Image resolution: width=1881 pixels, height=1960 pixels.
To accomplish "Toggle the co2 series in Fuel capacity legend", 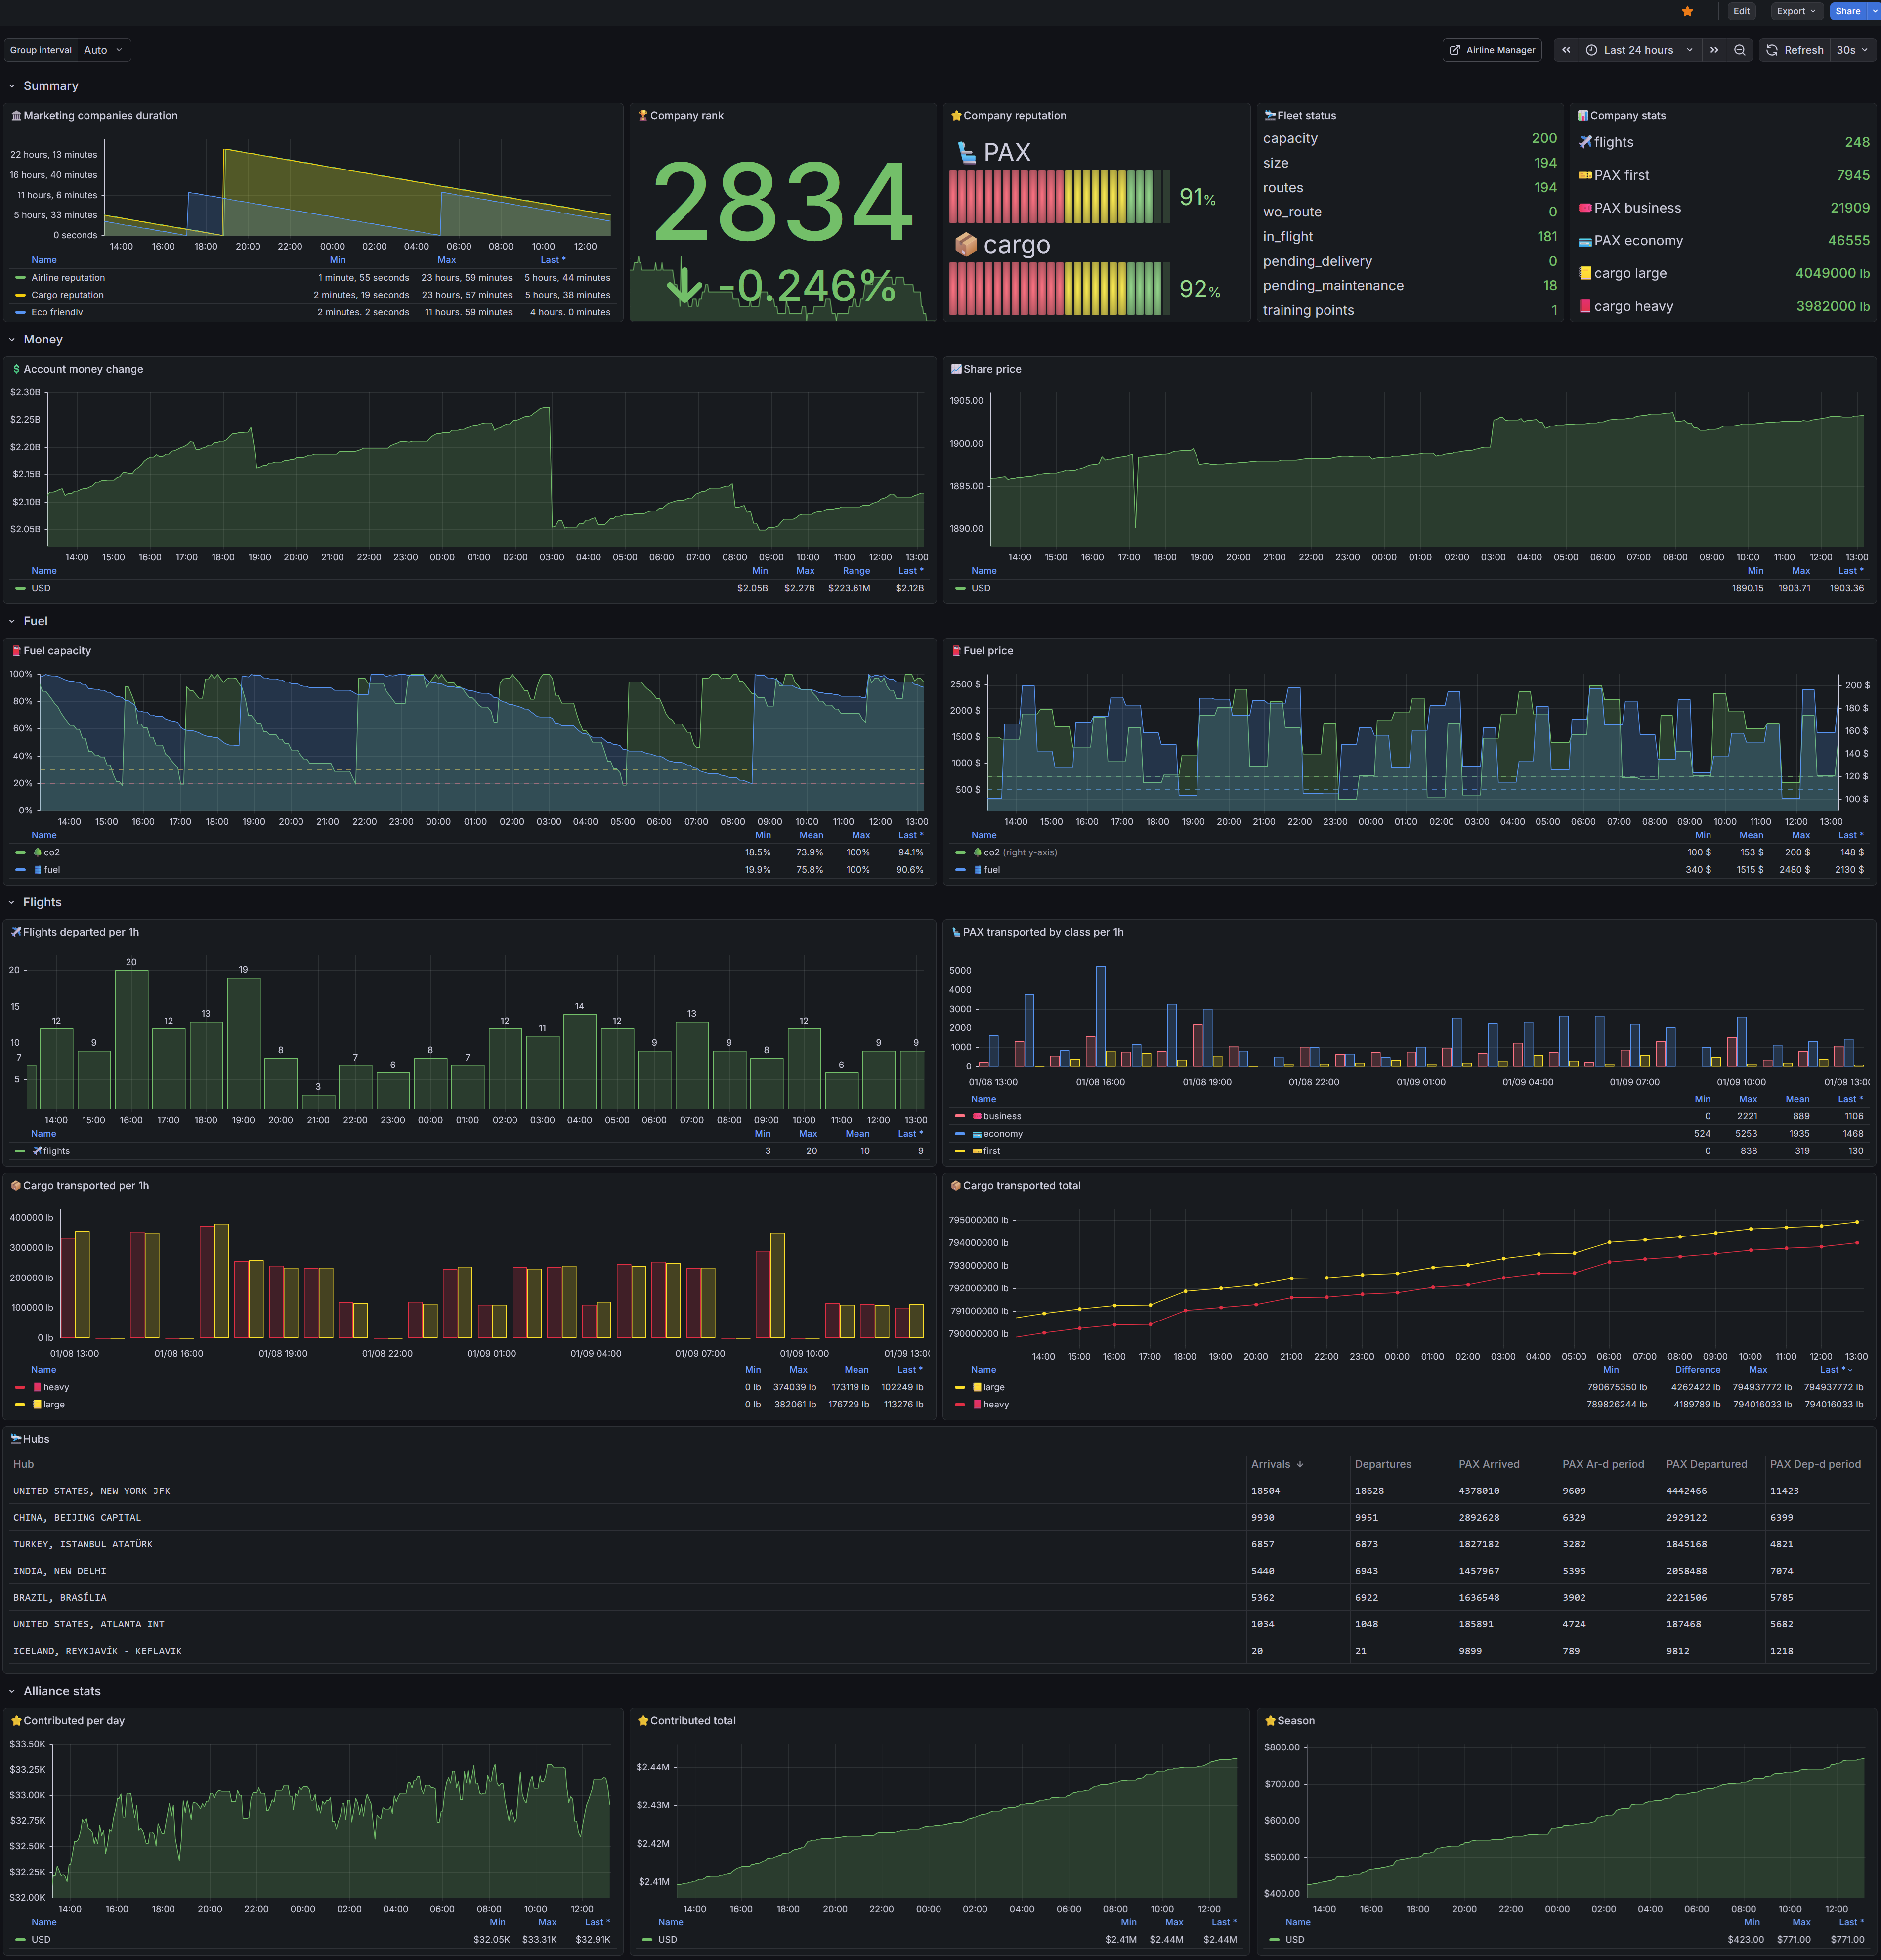I will 51,853.
